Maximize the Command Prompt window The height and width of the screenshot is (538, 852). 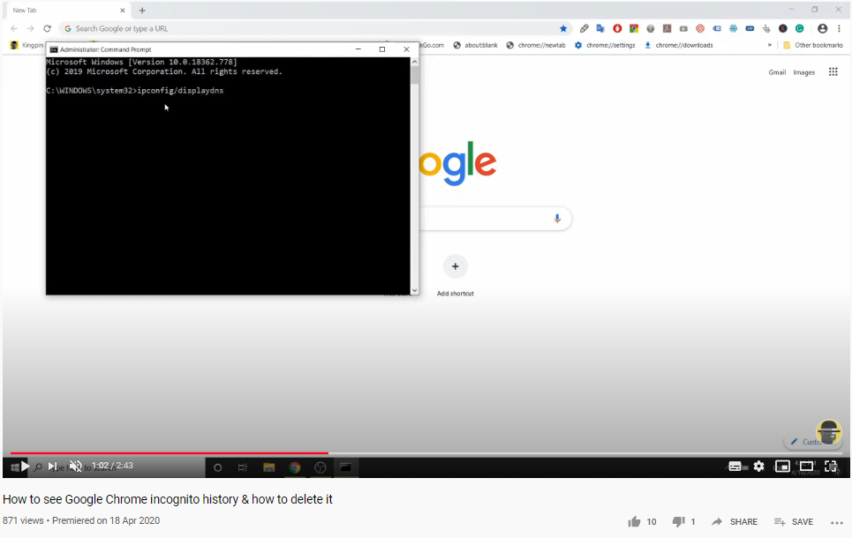(382, 49)
